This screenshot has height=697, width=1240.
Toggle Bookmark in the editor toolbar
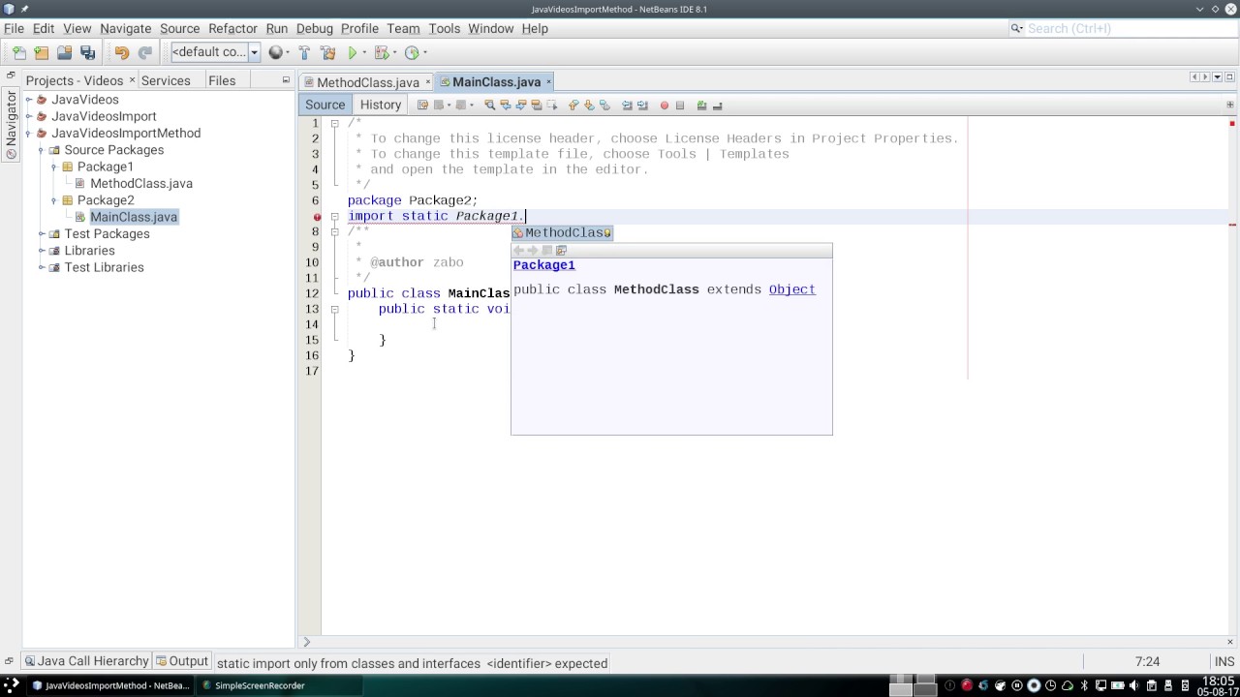[x=604, y=105]
